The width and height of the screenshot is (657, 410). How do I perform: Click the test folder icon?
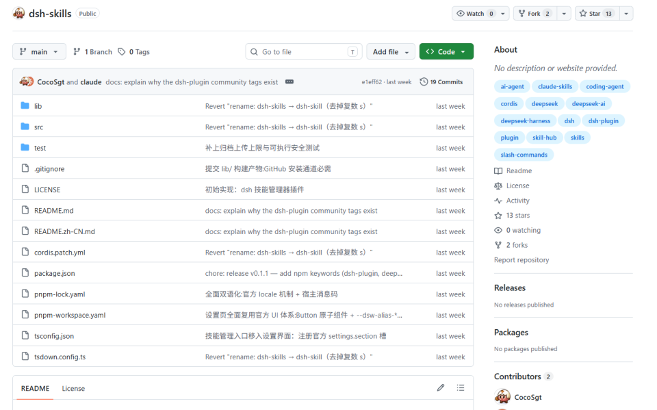[25, 148]
